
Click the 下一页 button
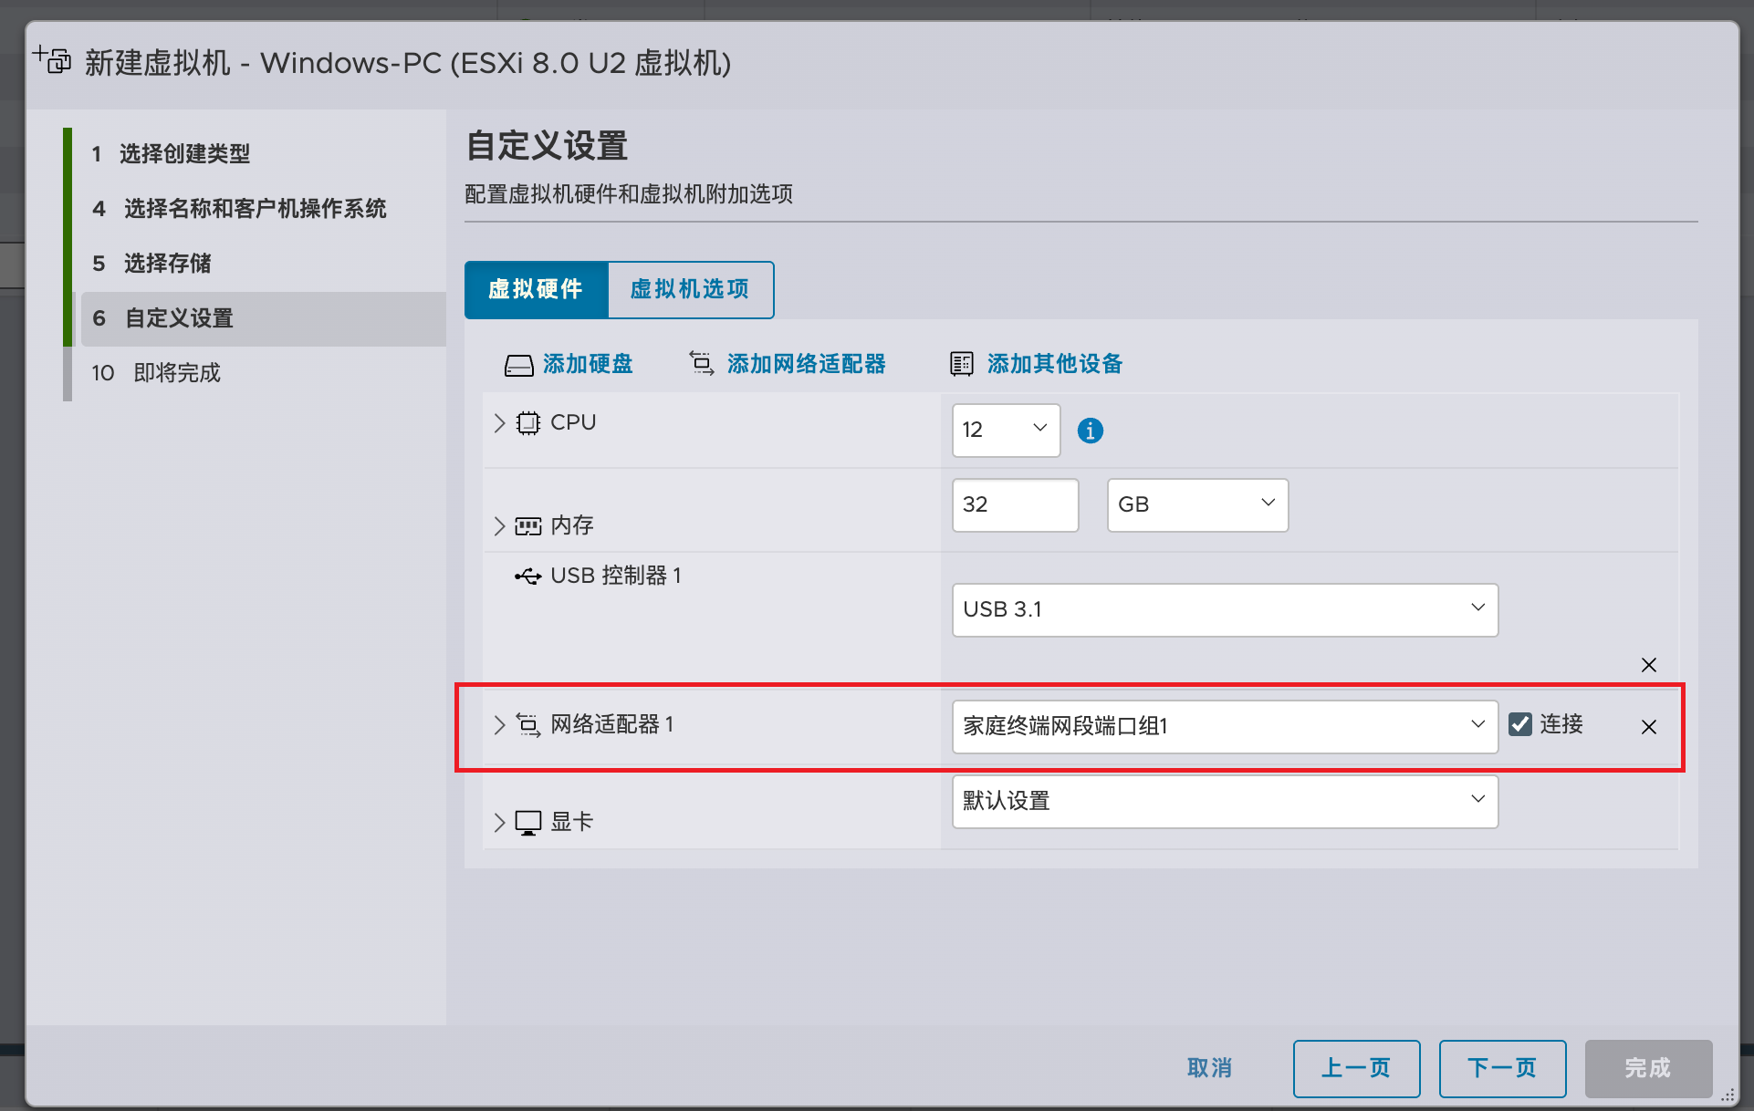1501,1068
